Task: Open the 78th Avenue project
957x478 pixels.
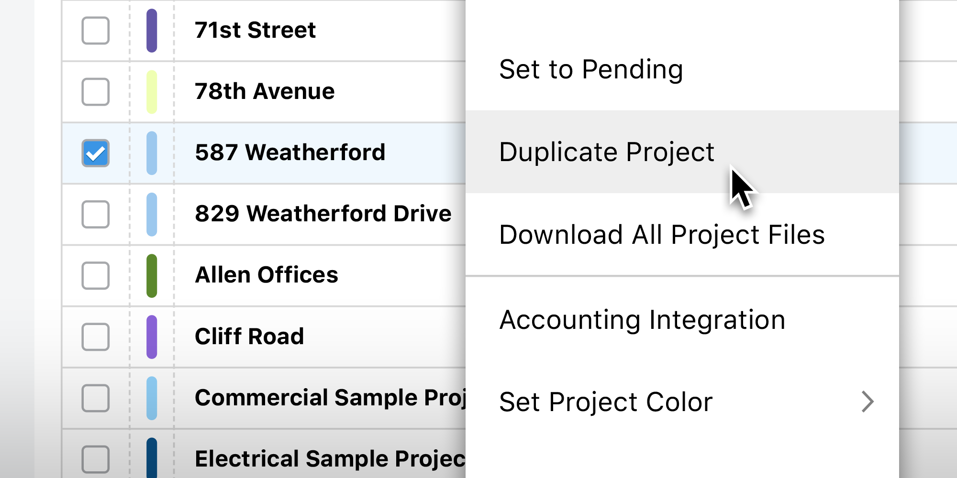Action: click(x=265, y=91)
